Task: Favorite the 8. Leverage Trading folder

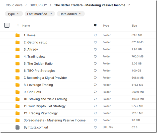Action: (95, 85)
